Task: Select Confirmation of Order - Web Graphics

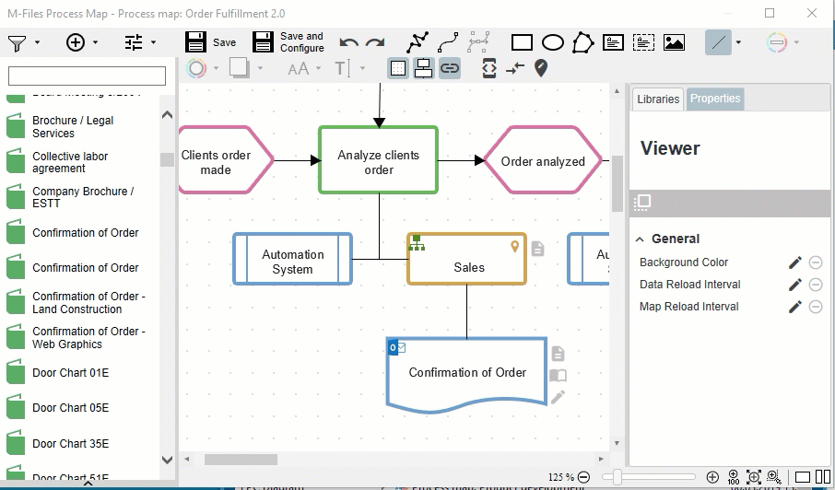Action: [80, 337]
